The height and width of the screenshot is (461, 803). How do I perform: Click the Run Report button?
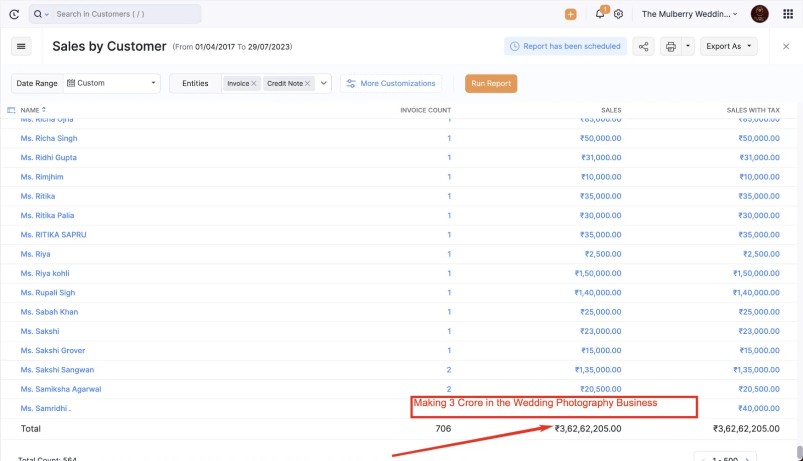pos(491,84)
